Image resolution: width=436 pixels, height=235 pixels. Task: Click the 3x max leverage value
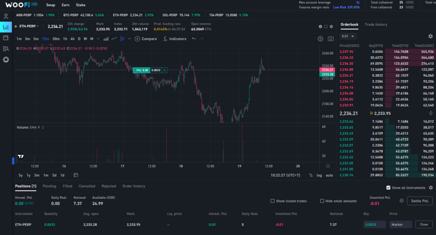[x=358, y=2]
